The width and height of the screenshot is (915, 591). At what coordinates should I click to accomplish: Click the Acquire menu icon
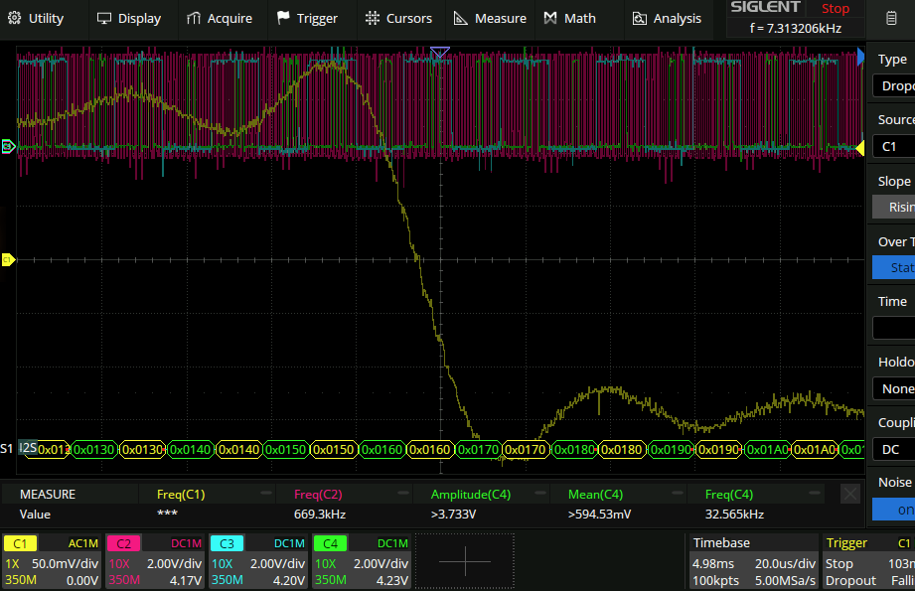coord(194,18)
